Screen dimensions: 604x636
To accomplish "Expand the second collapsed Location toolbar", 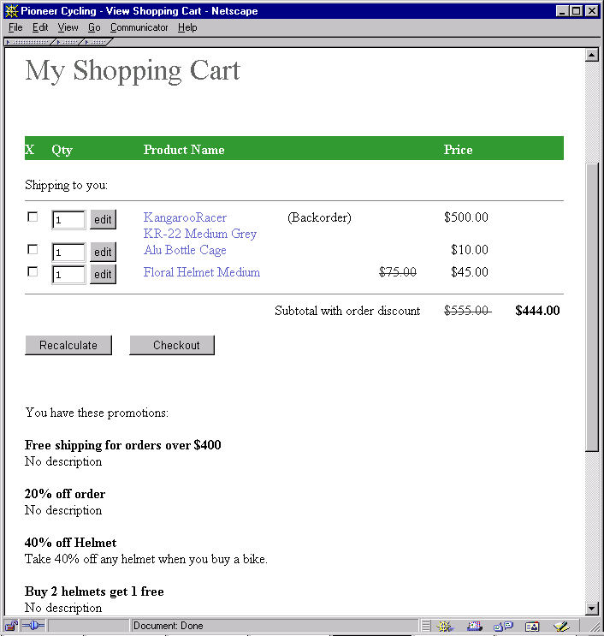I will click(68, 42).
